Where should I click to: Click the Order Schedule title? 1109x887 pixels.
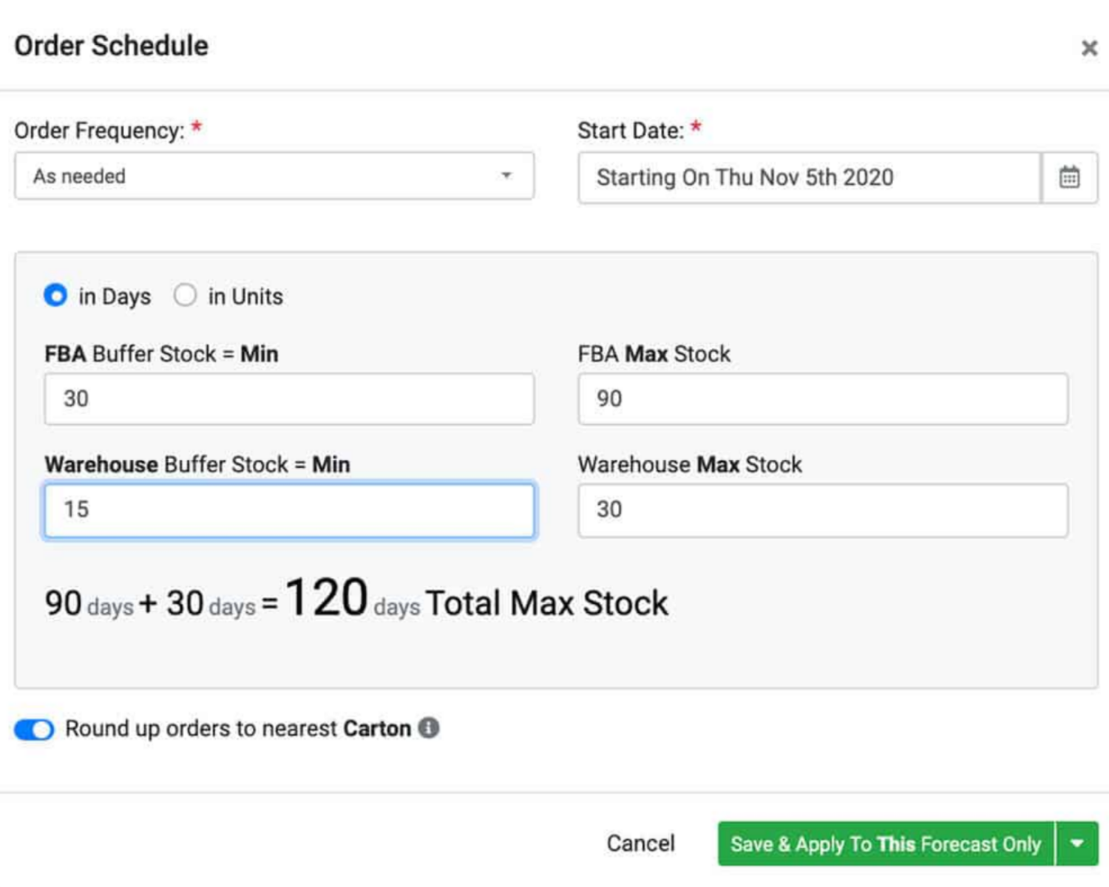point(109,46)
